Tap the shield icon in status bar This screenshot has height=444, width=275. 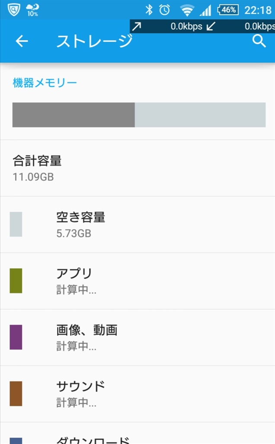[13, 9]
